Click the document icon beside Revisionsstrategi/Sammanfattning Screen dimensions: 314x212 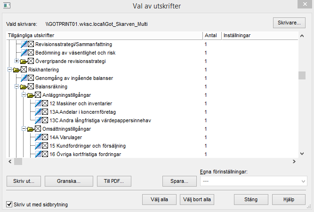(24, 44)
